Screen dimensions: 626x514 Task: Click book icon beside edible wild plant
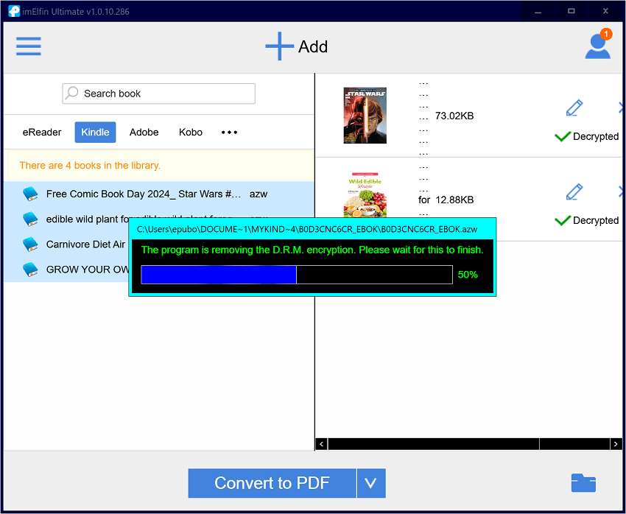30,219
